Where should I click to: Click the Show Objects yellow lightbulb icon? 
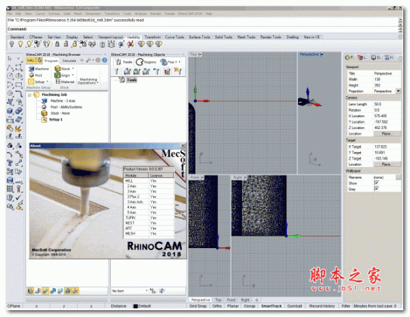20,44
